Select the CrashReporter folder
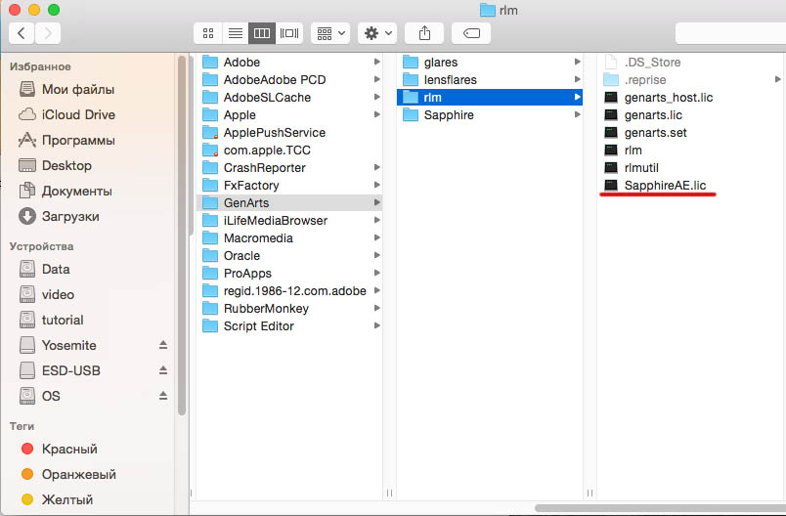 point(289,167)
